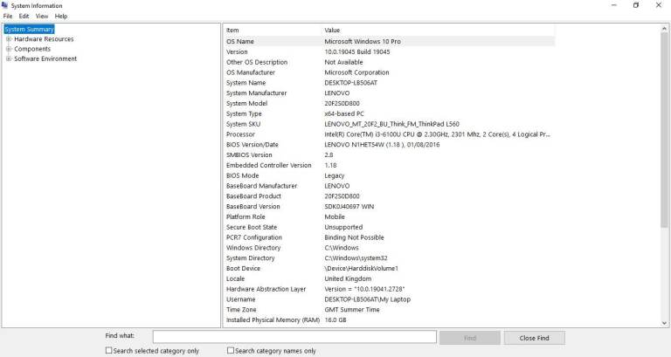The image size is (671, 357).
Task: Click the vertical scrollbar thumb in details pane
Action: pyautogui.click(x=665, y=130)
